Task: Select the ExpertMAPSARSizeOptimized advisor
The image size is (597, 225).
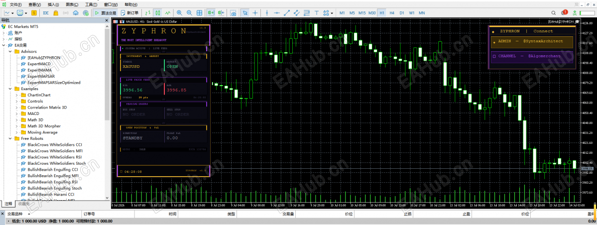Action: click(54, 82)
